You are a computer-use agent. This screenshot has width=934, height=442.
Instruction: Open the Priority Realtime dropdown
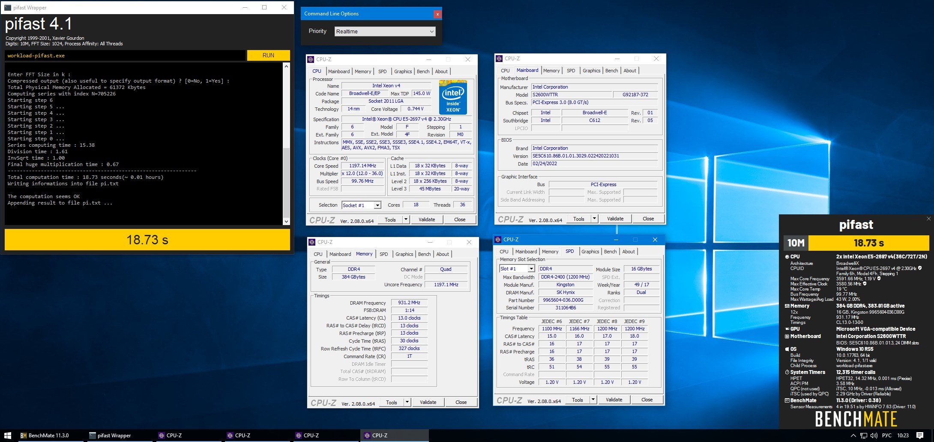pos(385,31)
